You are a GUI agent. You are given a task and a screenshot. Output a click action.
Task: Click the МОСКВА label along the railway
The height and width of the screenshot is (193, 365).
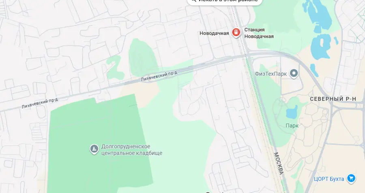(279, 163)
